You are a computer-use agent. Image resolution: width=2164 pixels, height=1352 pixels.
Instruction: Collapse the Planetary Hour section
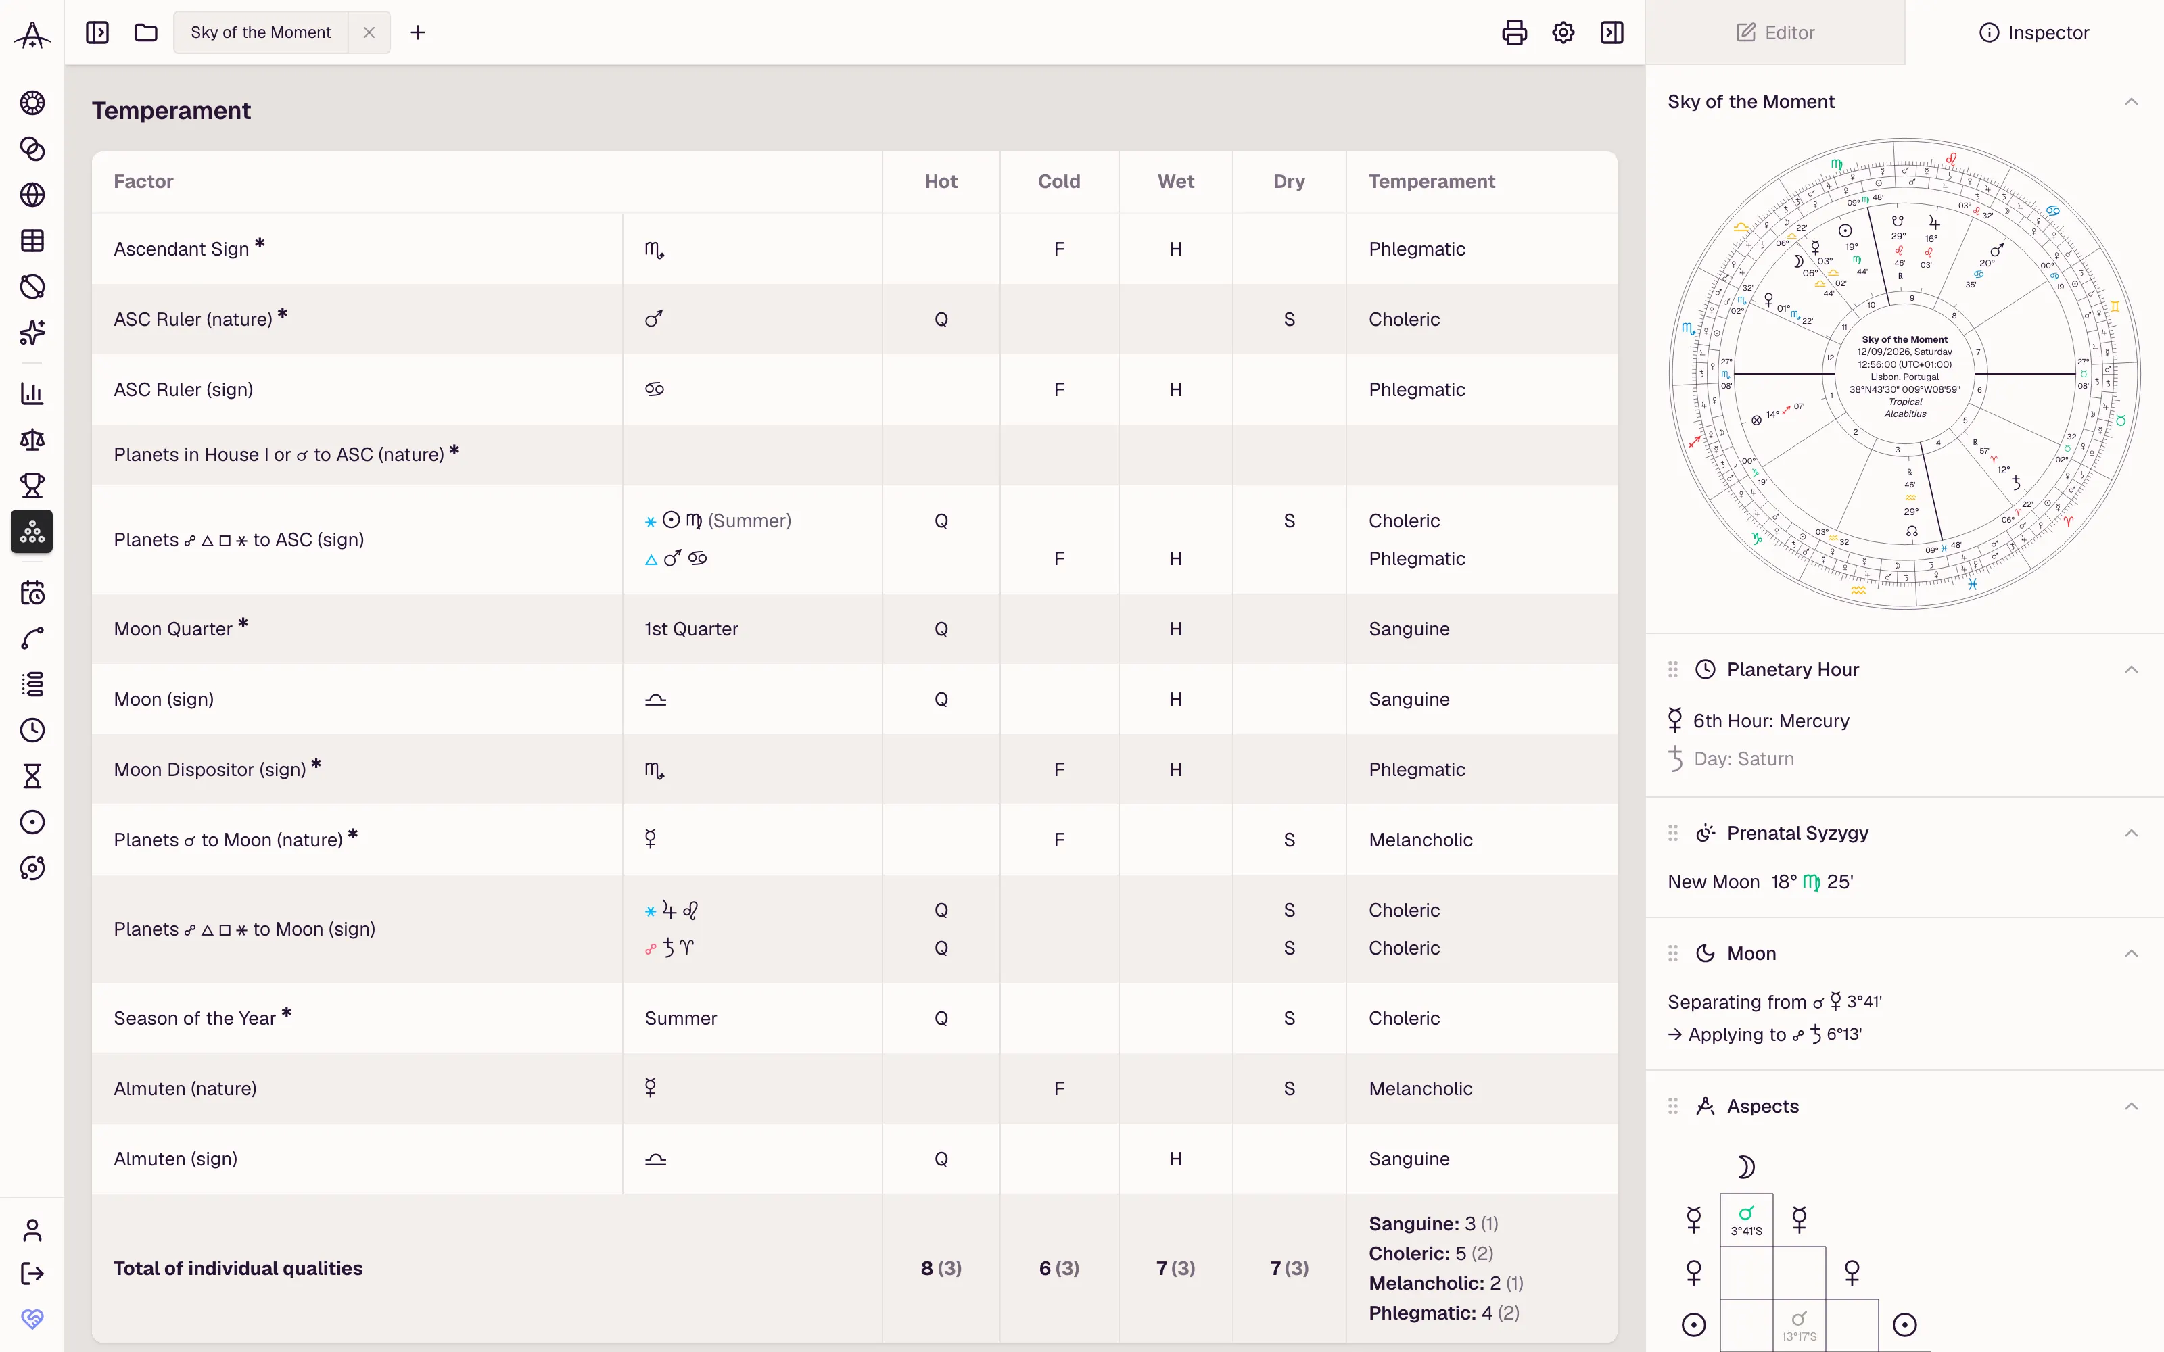point(2132,670)
